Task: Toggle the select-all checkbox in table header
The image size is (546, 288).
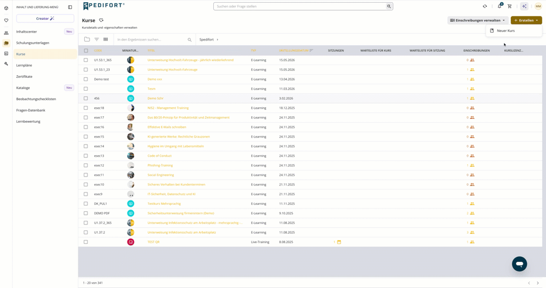Action: [86, 51]
